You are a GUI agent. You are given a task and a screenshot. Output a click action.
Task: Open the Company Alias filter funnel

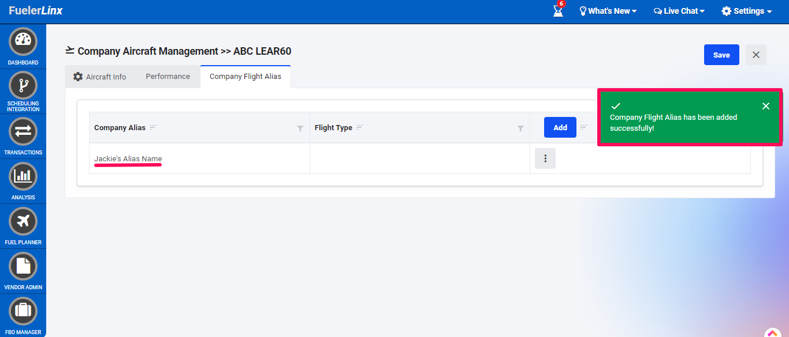click(x=300, y=128)
